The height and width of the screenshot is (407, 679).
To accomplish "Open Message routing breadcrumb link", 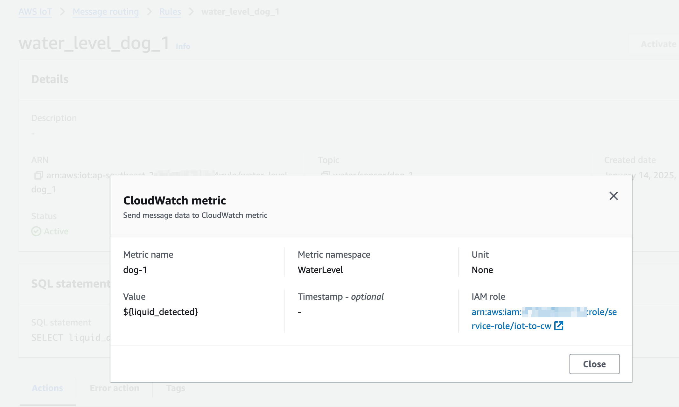I will coord(106,12).
